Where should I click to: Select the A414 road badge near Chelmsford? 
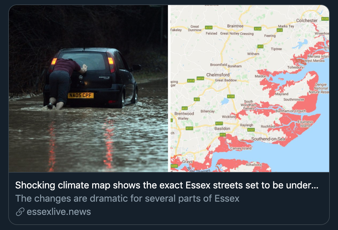(x=200, y=78)
